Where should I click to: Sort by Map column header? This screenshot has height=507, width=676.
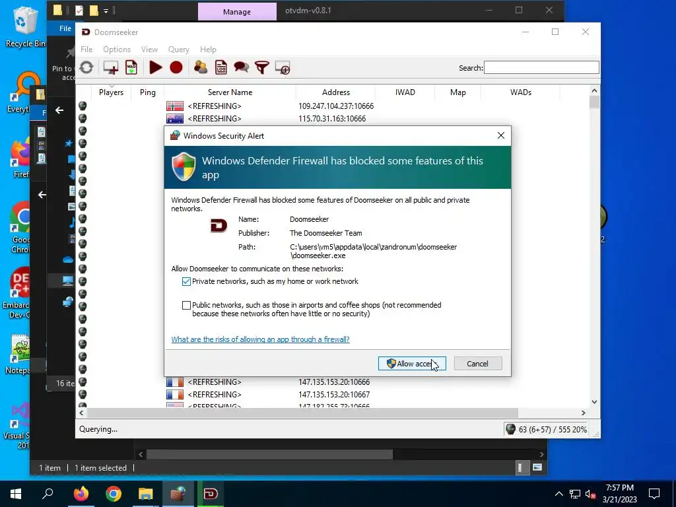tap(458, 92)
